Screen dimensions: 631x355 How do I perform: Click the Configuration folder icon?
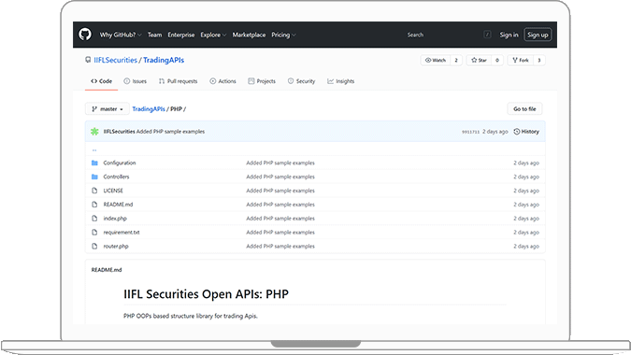pyautogui.click(x=94, y=163)
